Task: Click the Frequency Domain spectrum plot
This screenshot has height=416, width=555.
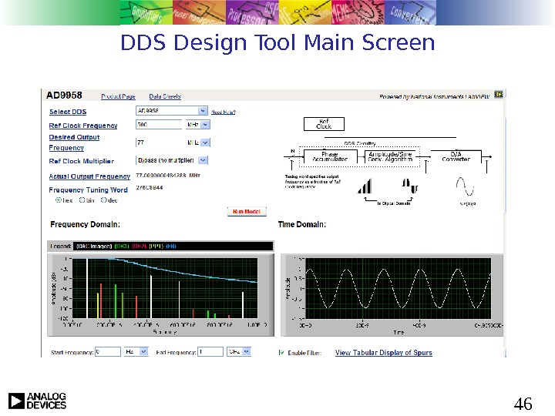Action: (165, 288)
